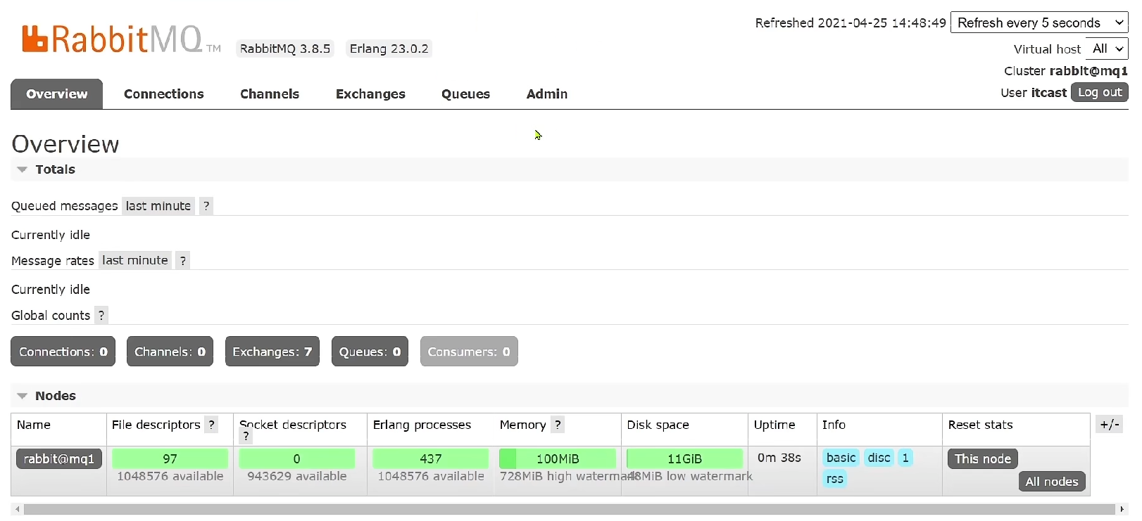The width and height of the screenshot is (1142, 521).
Task: Open the Virtual host dropdown
Action: coord(1107,49)
